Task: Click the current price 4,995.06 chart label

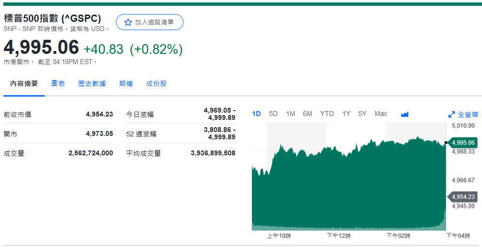Action: tap(463, 143)
